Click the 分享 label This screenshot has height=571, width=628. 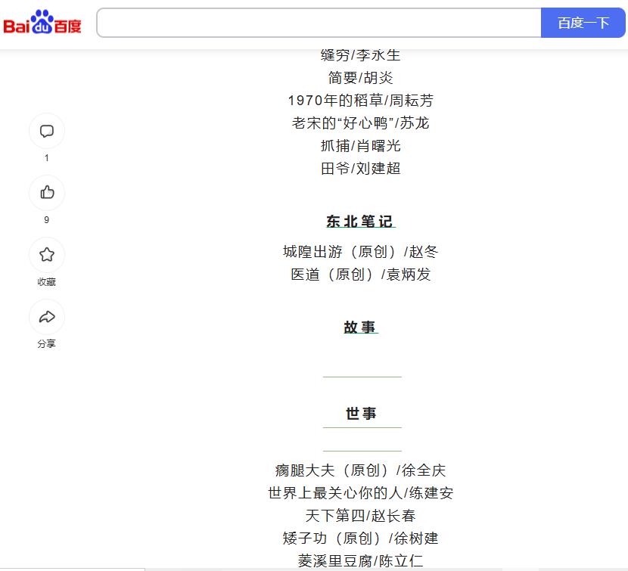[46, 343]
